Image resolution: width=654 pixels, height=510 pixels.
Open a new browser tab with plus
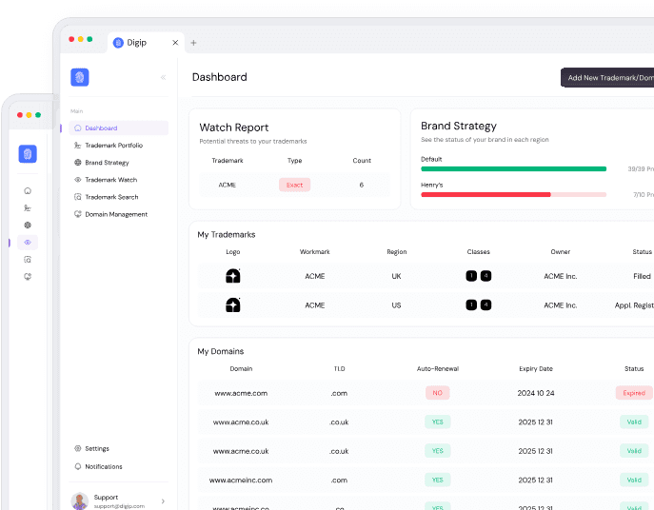pos(193,43)
